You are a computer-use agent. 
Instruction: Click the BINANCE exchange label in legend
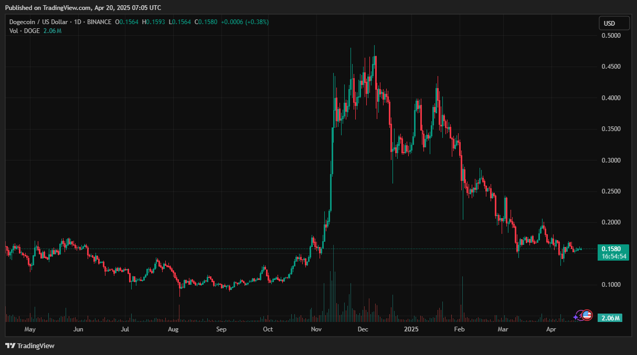coord(99,22)
